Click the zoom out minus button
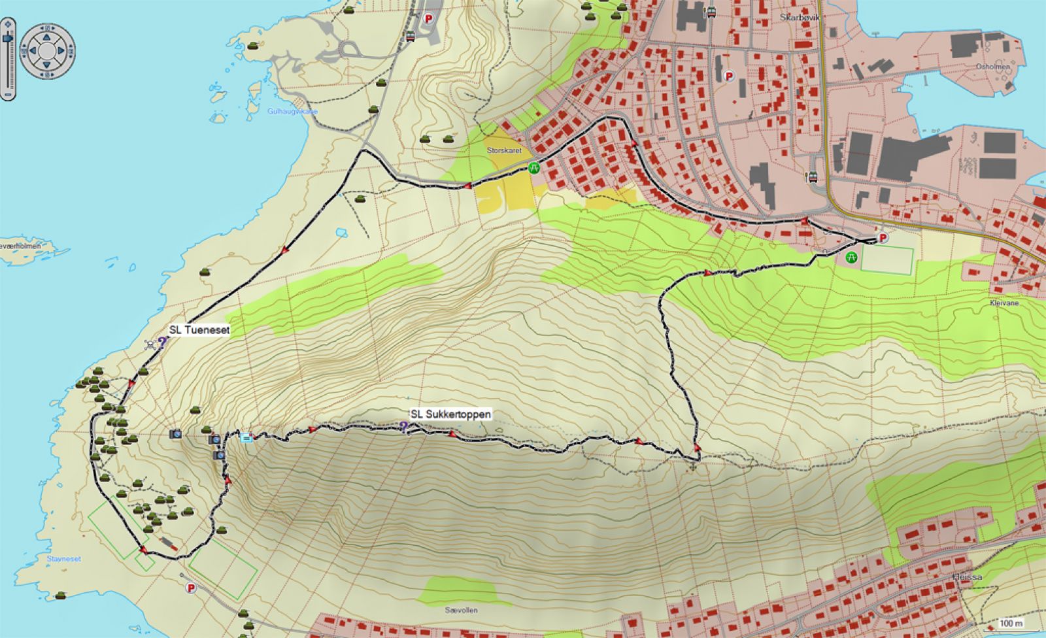Image resolution: width=1046 pixels, height=638 pixels. click(x=8, y=95)
